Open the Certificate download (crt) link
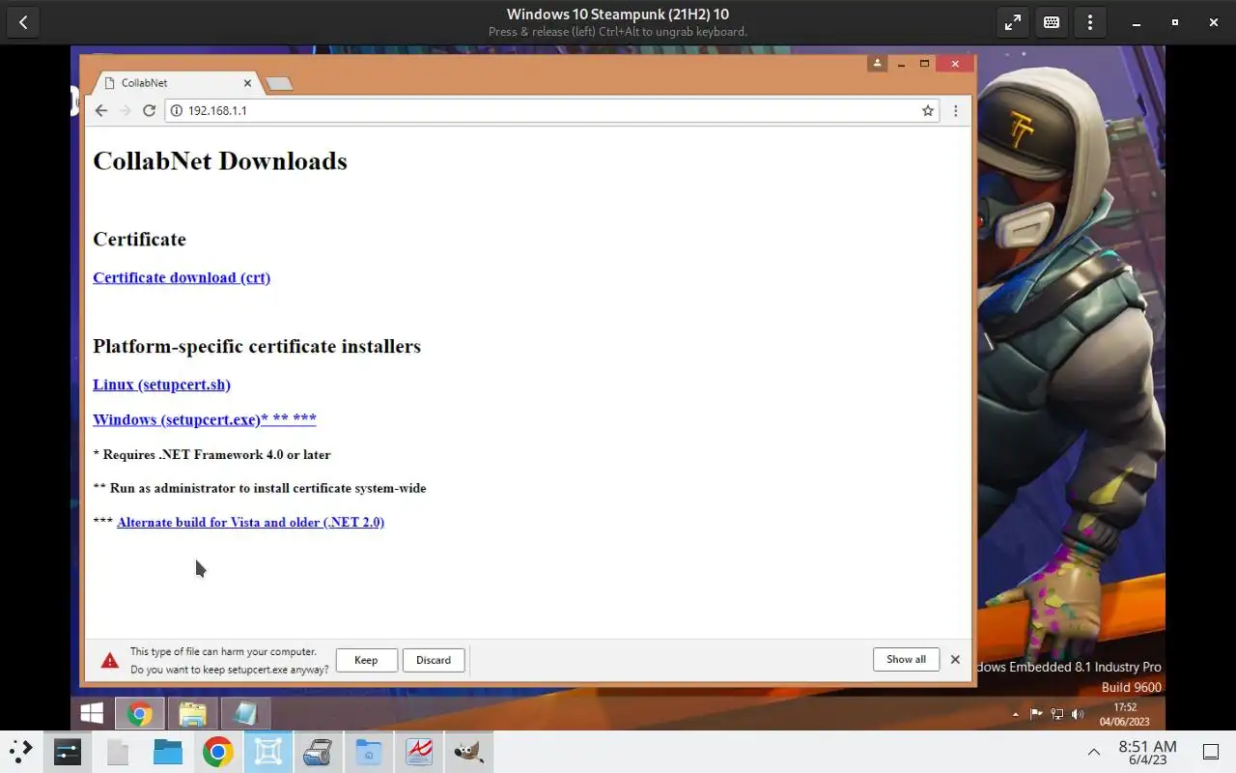 [182, 277]
